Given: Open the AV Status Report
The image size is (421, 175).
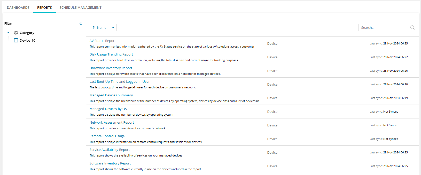Looking at the screenshot, I should (103, 41).
